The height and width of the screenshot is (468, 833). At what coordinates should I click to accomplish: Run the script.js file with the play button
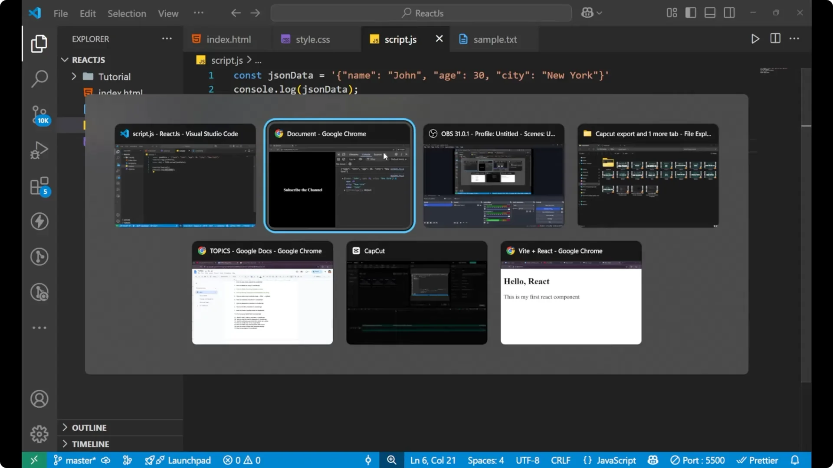pos(755,39)
